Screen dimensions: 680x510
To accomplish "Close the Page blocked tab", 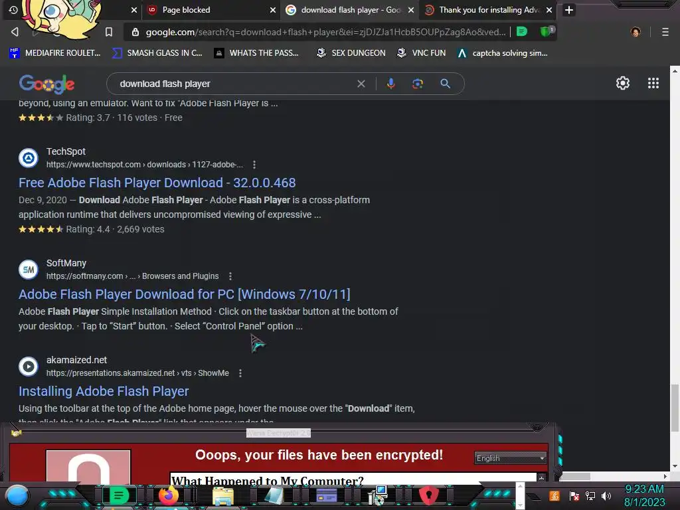I will (x=272, y=9).
